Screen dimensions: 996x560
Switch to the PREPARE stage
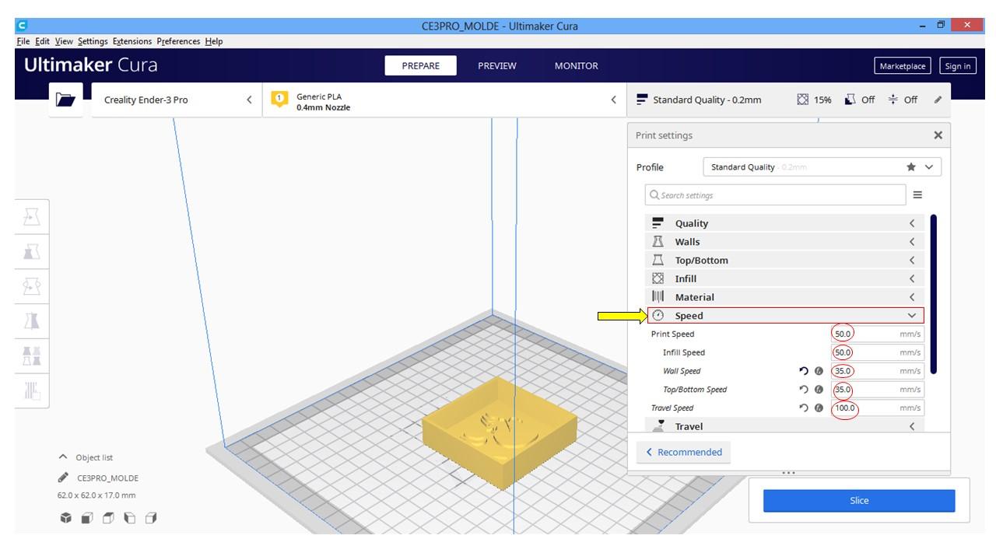[421, 66]
